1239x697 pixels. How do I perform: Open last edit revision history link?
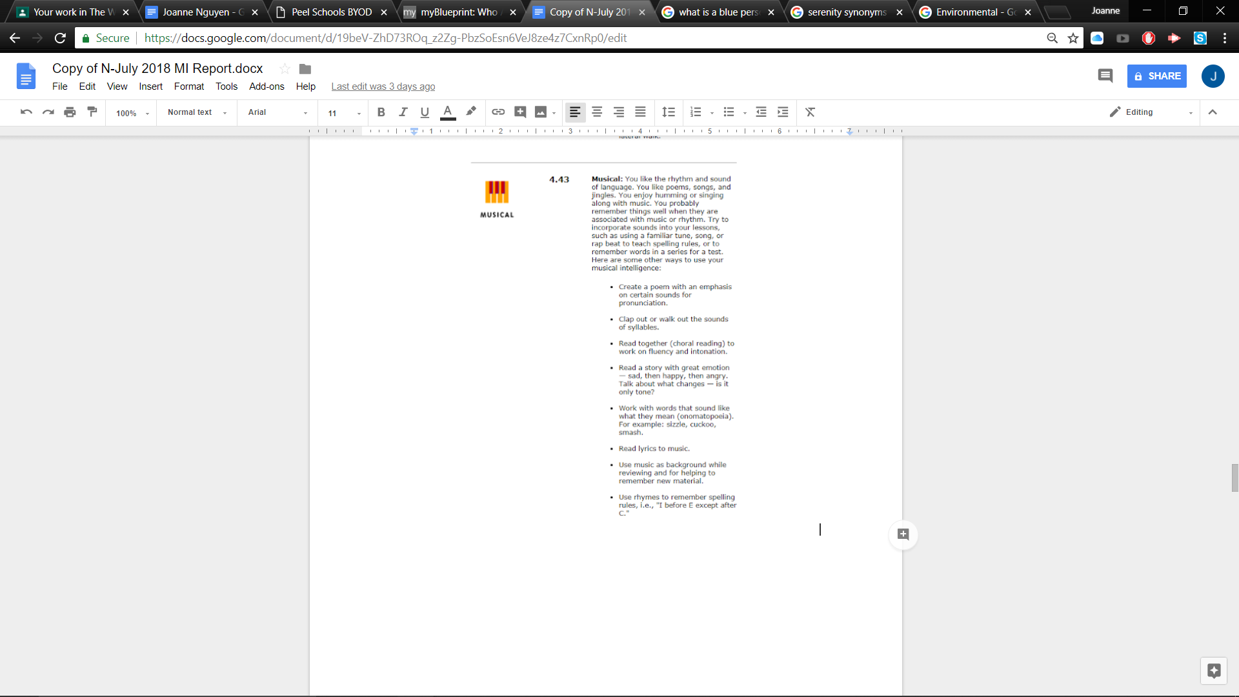pyautogui.click(x=383, y=86)
